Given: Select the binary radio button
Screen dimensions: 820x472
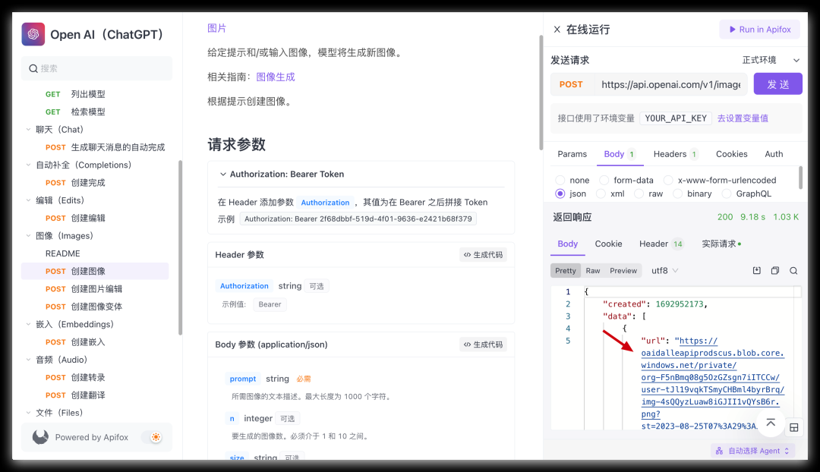Looking at the screenshot, I should 678,194.
